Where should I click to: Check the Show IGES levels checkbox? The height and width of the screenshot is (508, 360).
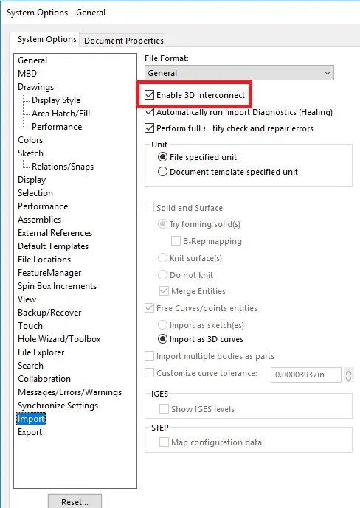click(164, 409)
